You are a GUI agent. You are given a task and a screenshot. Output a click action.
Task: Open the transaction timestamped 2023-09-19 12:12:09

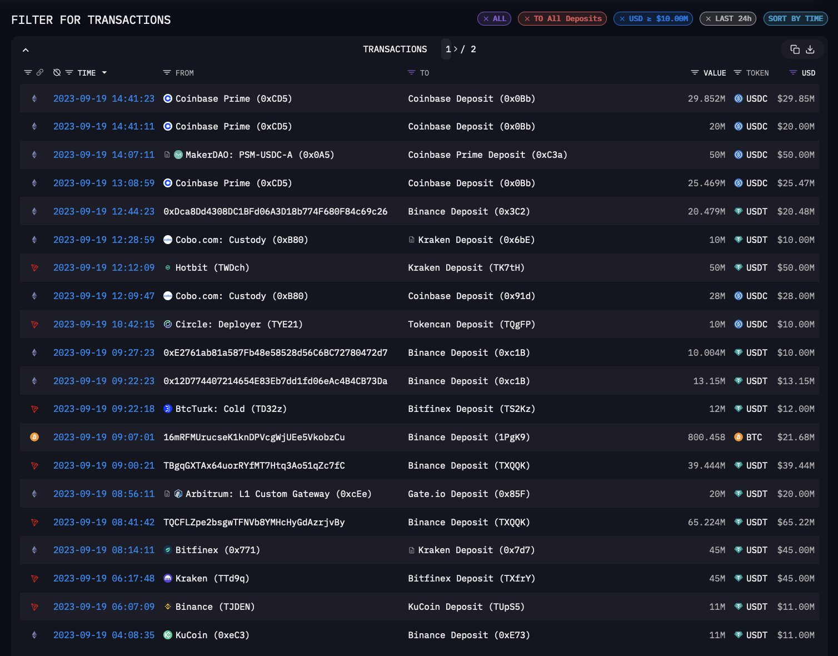(x=104, y=267)
